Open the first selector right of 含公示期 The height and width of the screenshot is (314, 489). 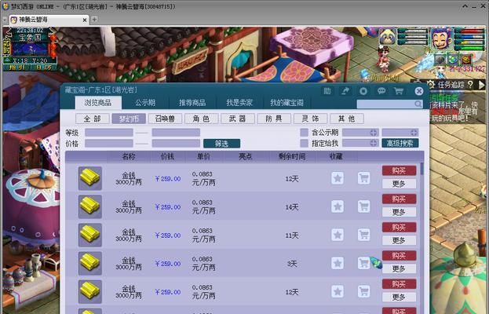pyautogui.click(x=360, y=132)
